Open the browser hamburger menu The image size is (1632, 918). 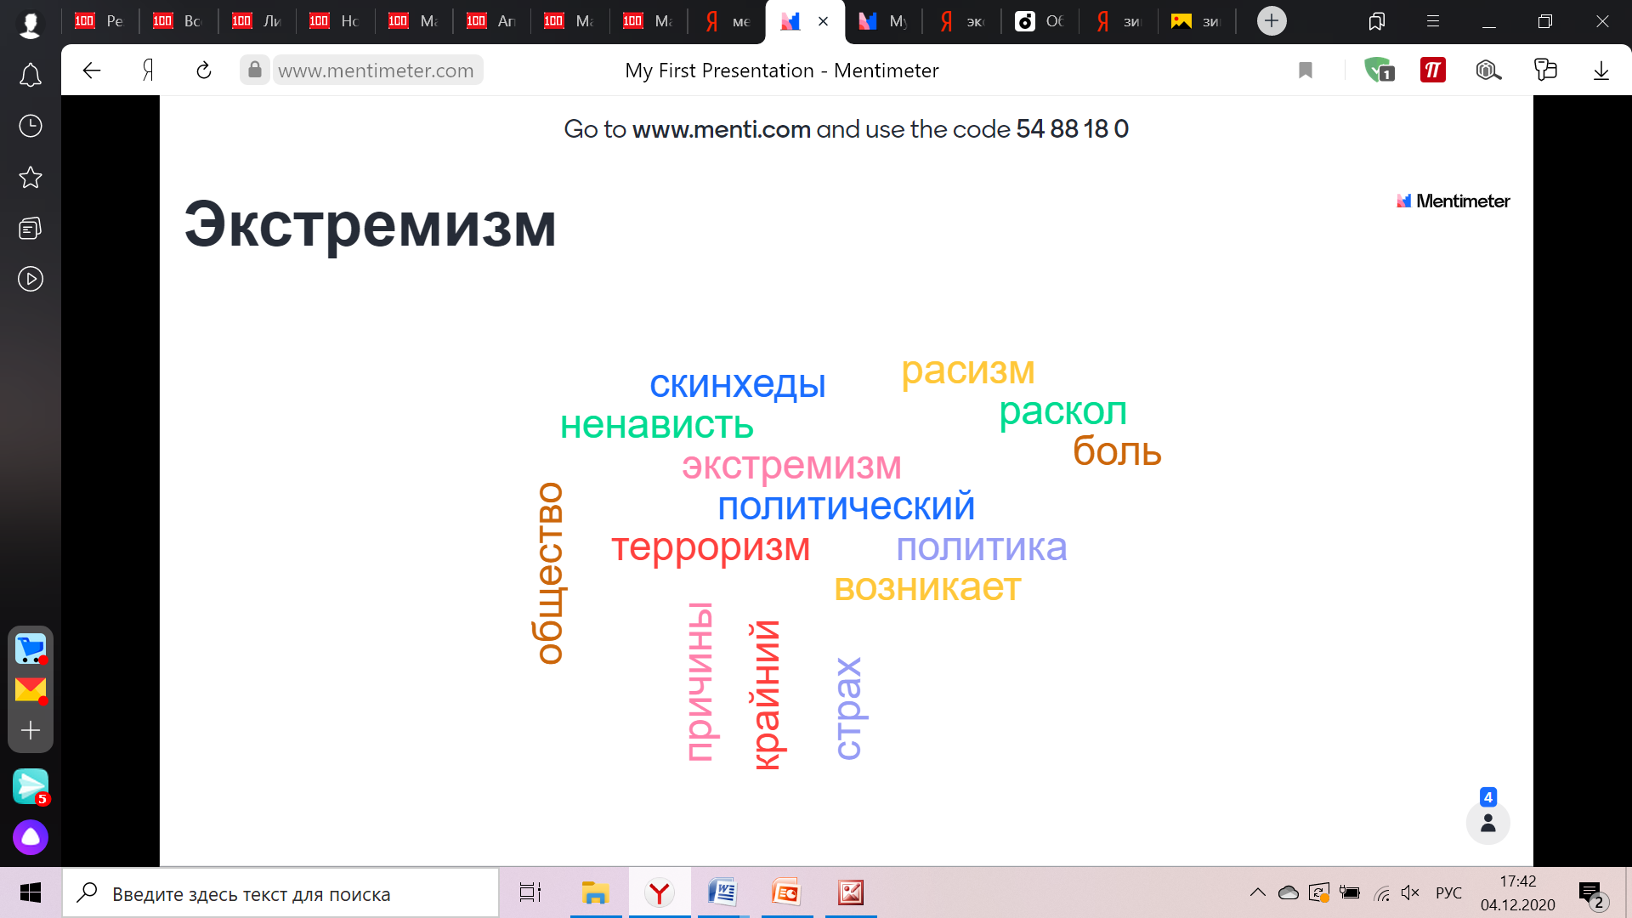[1432, 21]
